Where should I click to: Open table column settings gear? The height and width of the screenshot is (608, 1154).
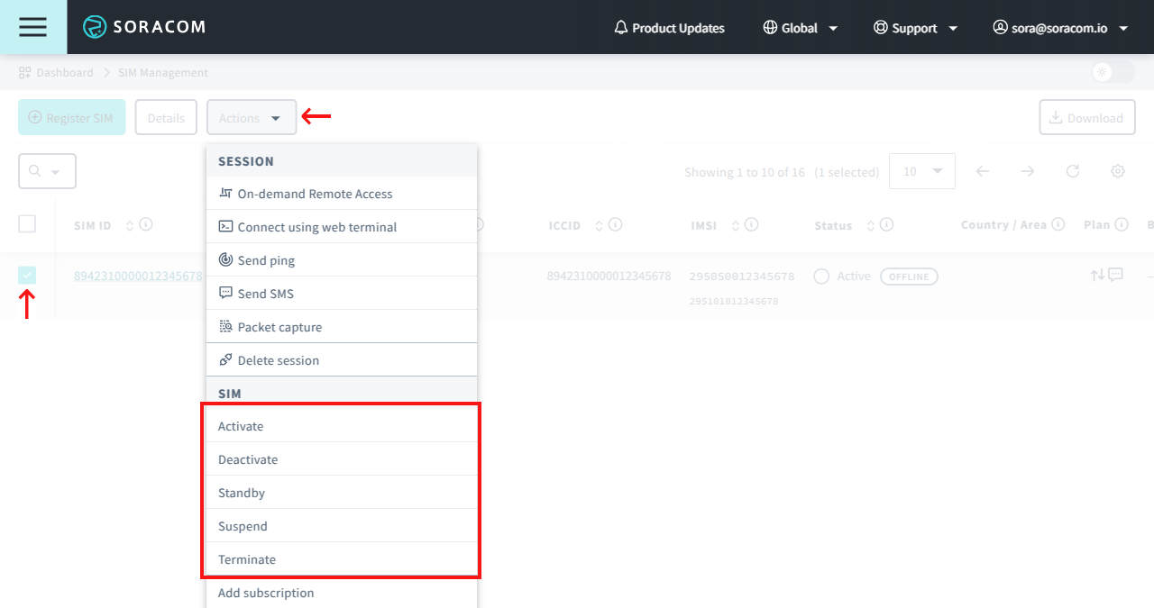[1117, 171]
